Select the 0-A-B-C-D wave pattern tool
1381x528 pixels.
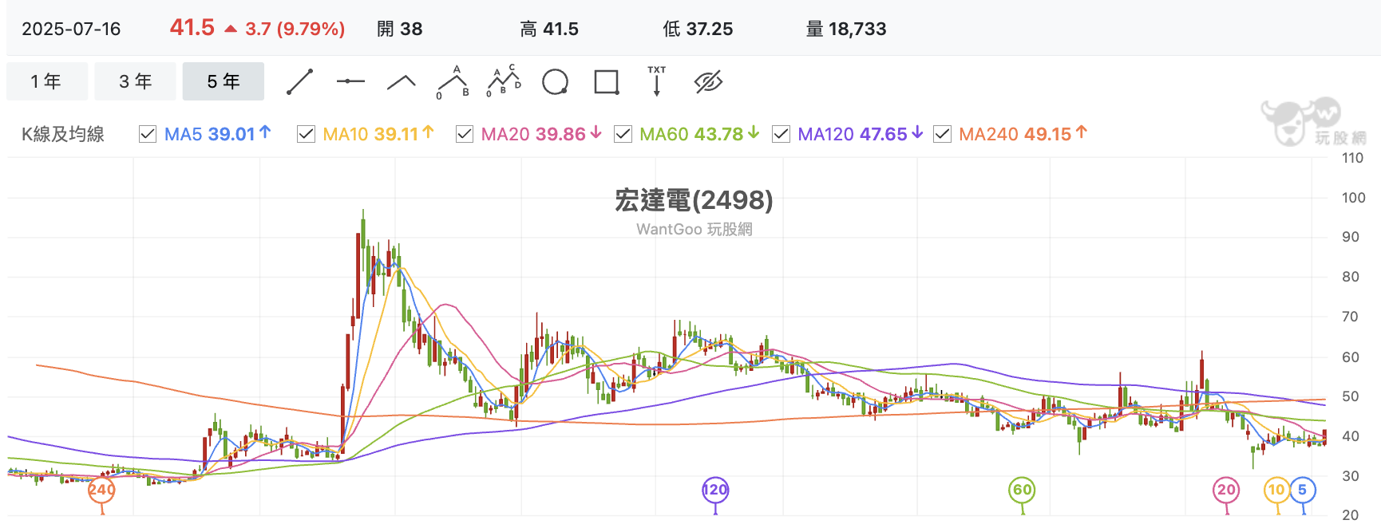[504, 81]
